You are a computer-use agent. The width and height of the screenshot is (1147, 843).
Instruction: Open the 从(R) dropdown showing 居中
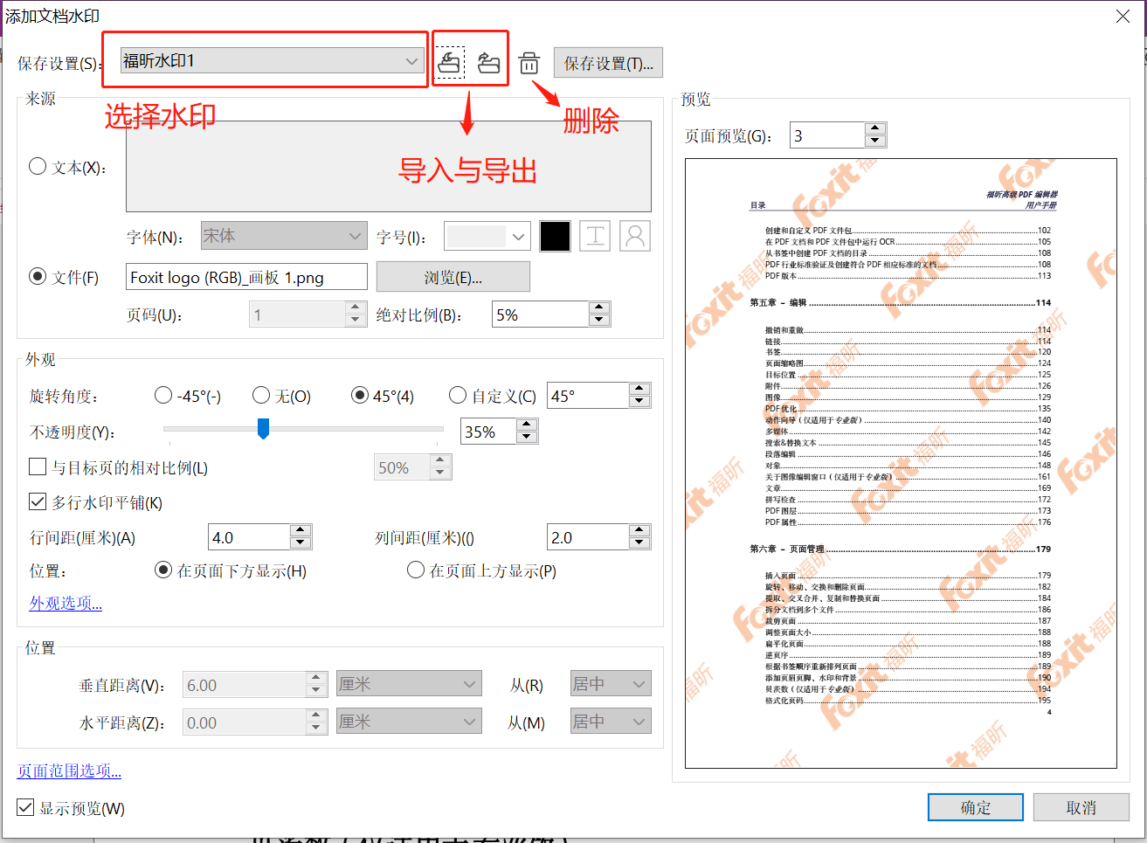[611, 684]
